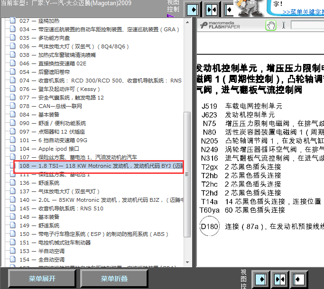
Task: Open 107 保险丝方案、蓄电池 1
Action: [78, 157]
